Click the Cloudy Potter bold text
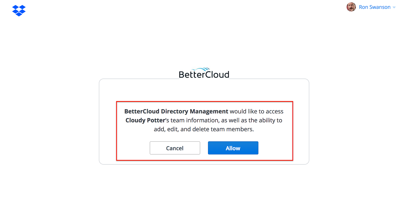Screen dimensions: 415x218 tap(145, 120)
